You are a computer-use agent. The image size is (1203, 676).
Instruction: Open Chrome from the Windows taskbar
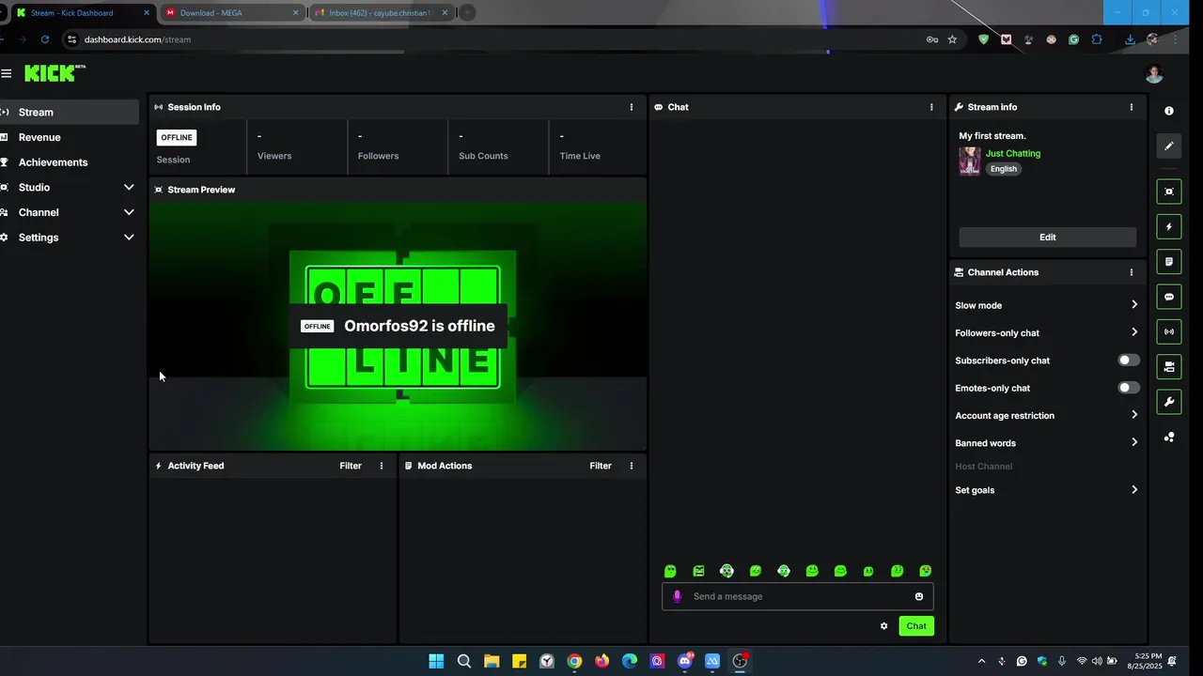point(574,661)
